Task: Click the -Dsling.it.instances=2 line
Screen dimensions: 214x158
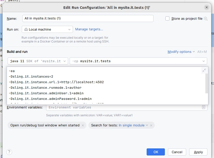Action: (x=31, y=77)
